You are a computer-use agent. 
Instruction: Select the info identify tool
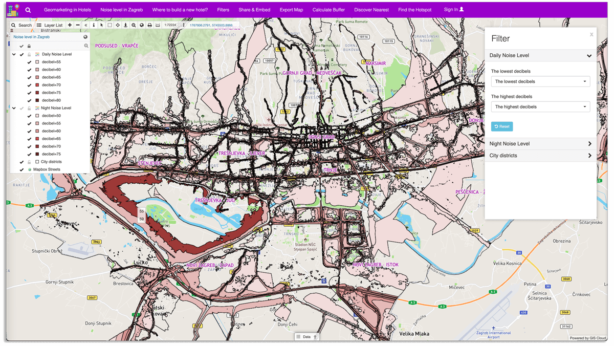94,25
